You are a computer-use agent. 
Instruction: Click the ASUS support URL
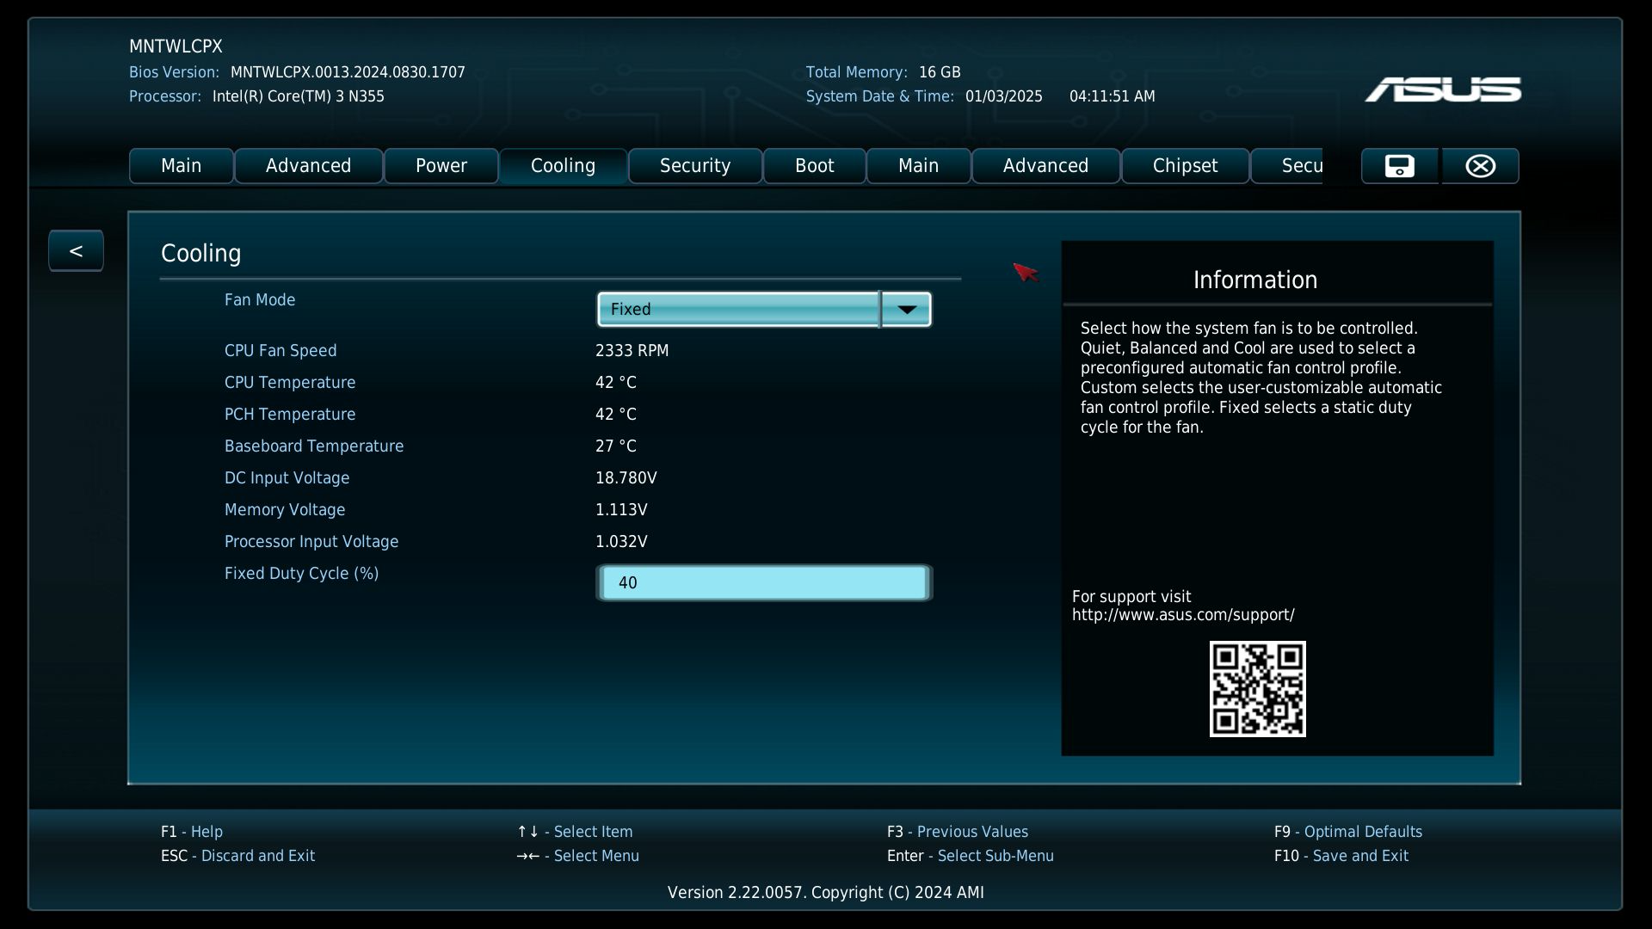(1182, 615)
